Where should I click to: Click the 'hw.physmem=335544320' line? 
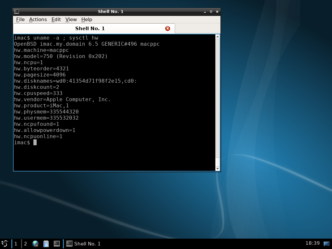[x=46, y=112]
